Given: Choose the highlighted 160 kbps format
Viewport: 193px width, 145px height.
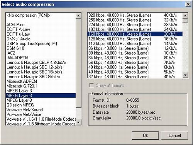Looking at the screenshot, I should pos(135,34).
